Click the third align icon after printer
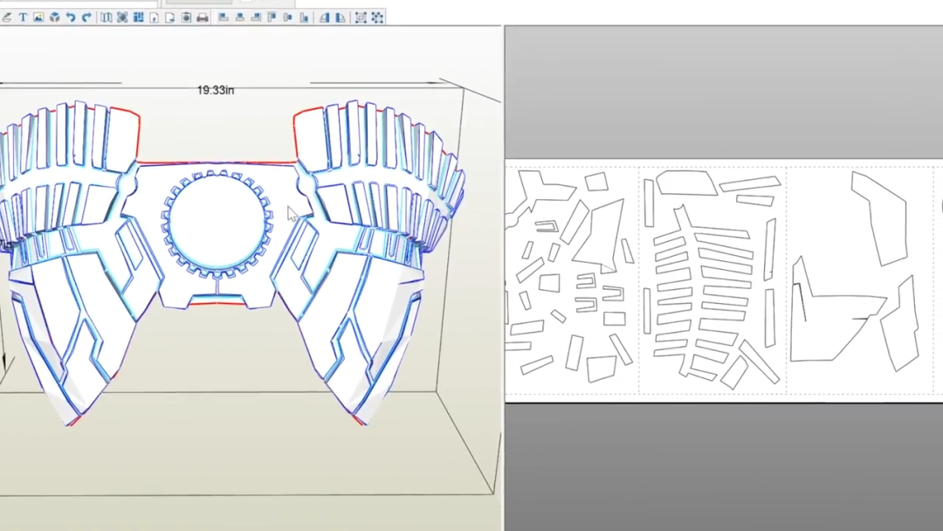 (256, 17)
